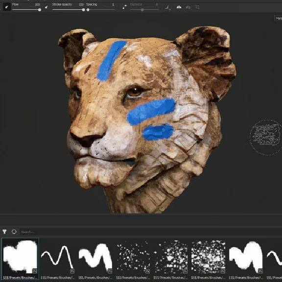This screenshot has height=282, width=282.
Task: Click the circular icon next to the filter funnel
Action: tap(14, 232)
